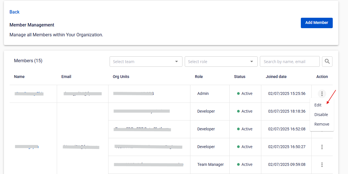The width and height of the screenshot is (348, 174).
Task: Click the Role column header
Action: coord(199,77)
